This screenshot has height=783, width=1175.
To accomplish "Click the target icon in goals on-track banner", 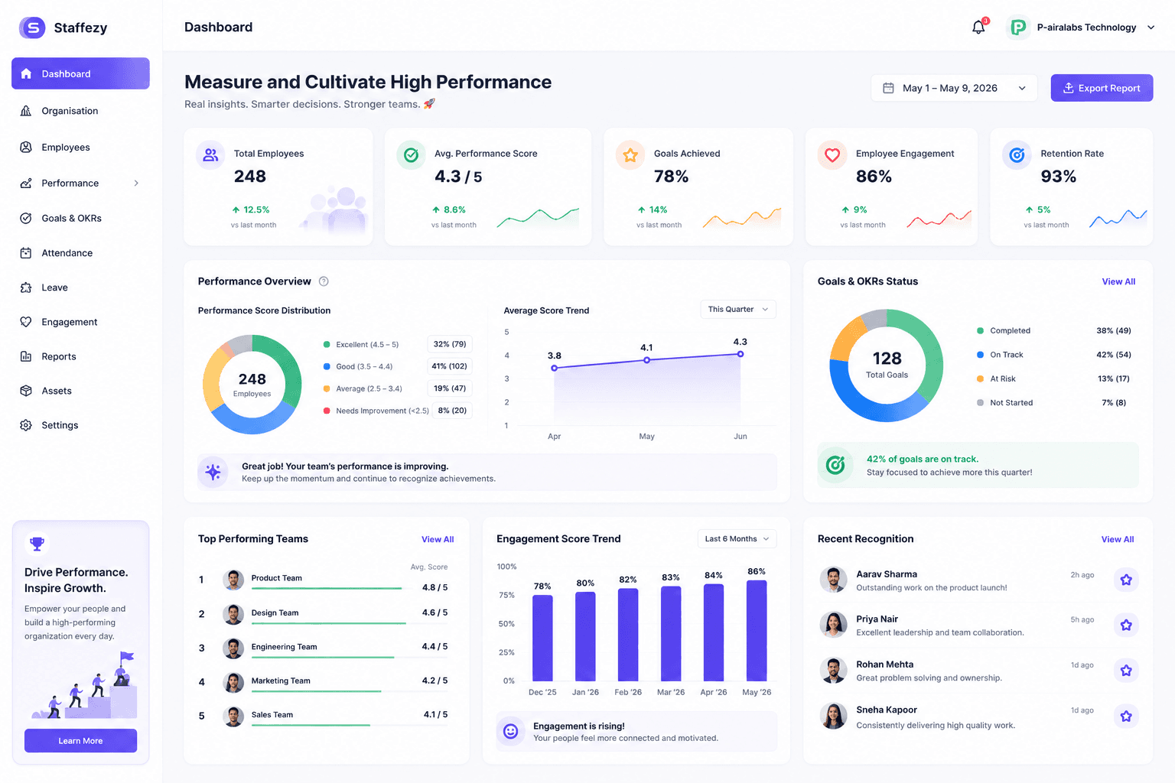I will 835,465.
